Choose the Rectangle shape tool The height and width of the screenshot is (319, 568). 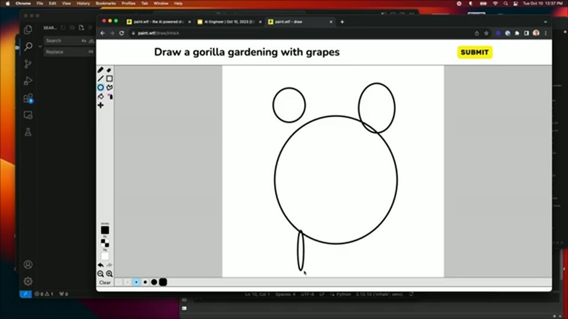click(109, 79)
